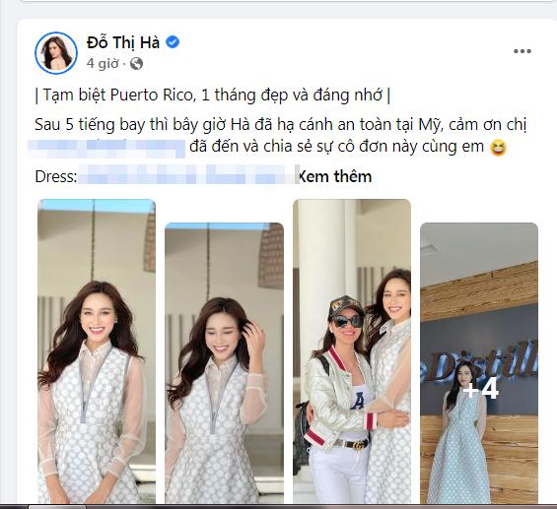Click the white space right of "Xem thêm"
The image size is (557, 509).
[458, 176]
